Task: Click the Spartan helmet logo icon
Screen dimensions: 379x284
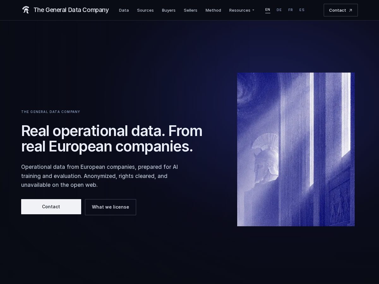Action: pyautogui.click(x=26, y=10)
